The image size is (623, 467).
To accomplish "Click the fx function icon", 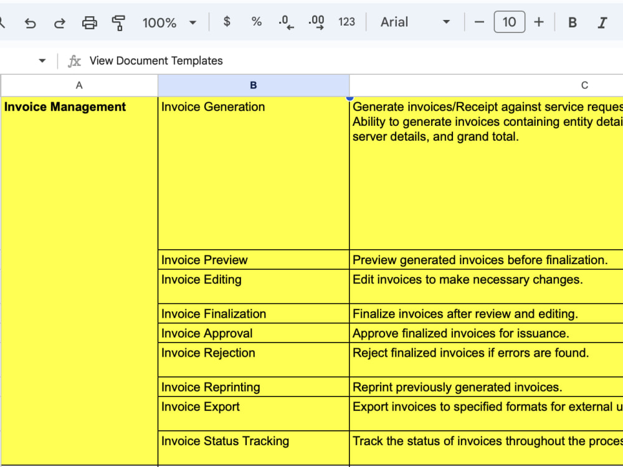I will click(x=74, y=61).
